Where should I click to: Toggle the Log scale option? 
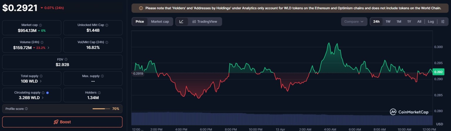pos(431,22)
